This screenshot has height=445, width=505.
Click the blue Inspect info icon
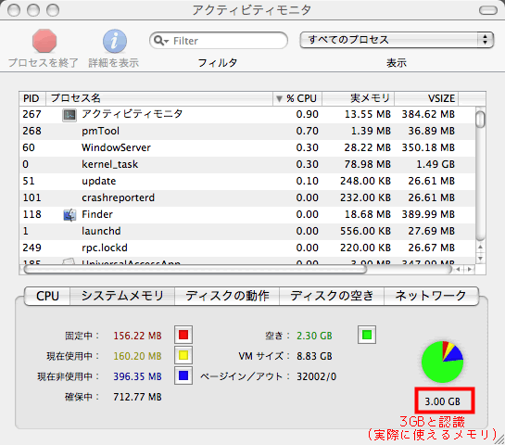(115, 41)
